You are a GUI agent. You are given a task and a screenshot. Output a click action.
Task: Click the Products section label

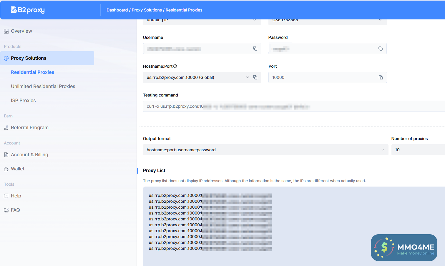pos(13,46)
